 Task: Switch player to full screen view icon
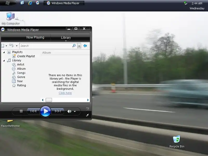[87, 109]
